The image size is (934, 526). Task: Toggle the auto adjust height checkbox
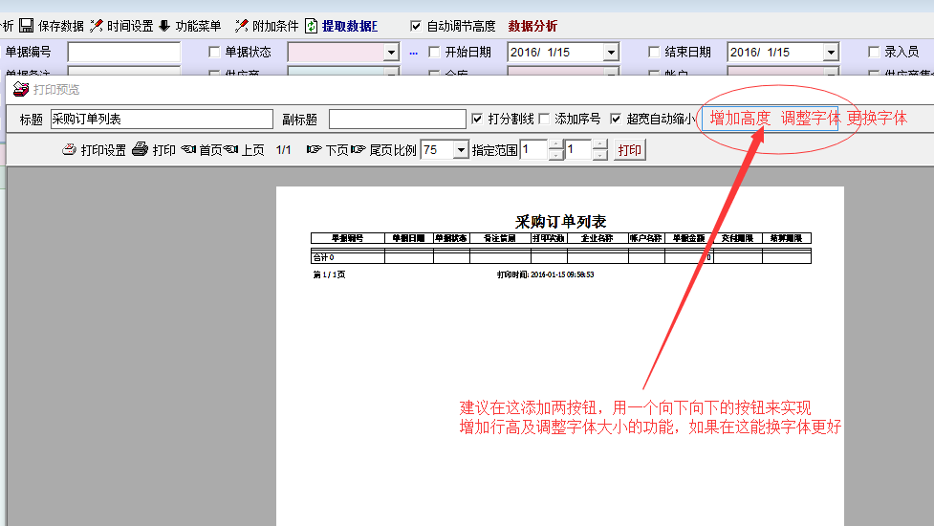[x=415, y=26]
